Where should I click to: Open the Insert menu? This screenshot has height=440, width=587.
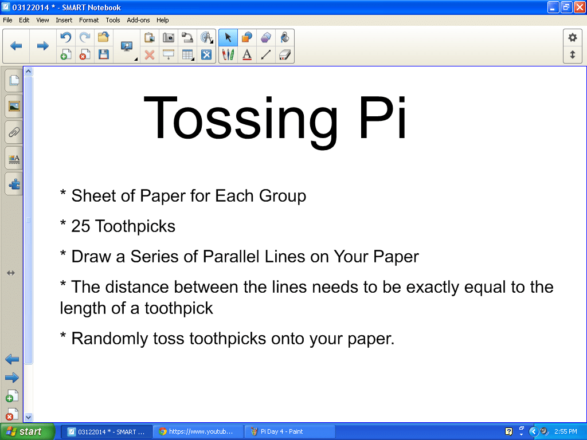click(x=64, y=20)
